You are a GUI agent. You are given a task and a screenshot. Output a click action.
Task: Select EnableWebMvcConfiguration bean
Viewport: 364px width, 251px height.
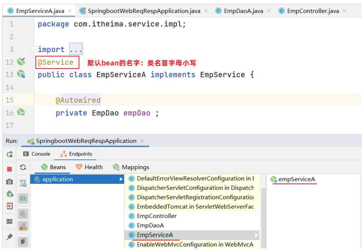192,244
